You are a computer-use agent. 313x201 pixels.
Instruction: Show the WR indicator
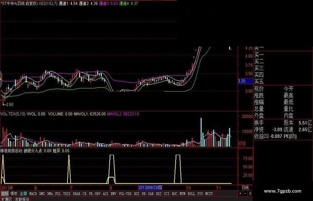pyautogui.click(x=144, y=194)
